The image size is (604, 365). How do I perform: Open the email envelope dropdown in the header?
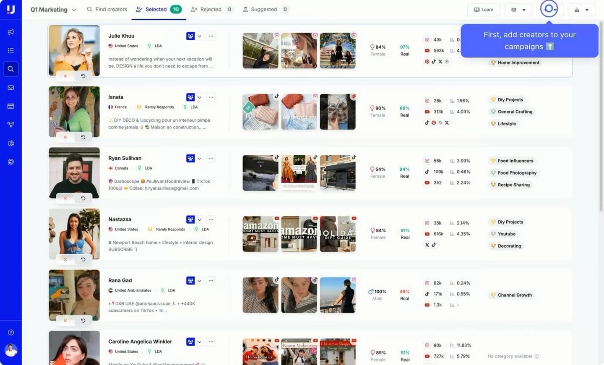[518, 10]
